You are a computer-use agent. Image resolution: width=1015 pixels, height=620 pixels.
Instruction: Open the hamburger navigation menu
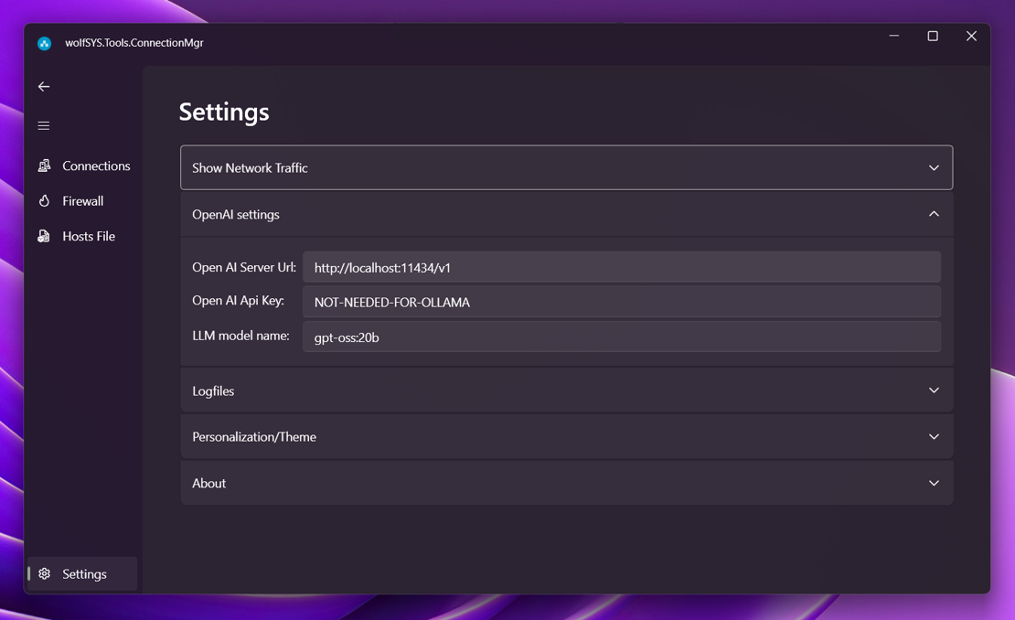point(44,125)
